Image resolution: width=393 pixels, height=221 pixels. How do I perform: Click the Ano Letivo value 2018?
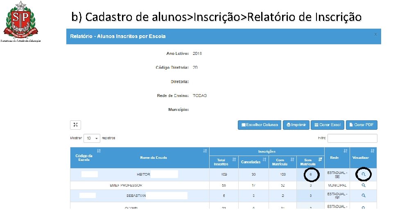coord(197,53)
